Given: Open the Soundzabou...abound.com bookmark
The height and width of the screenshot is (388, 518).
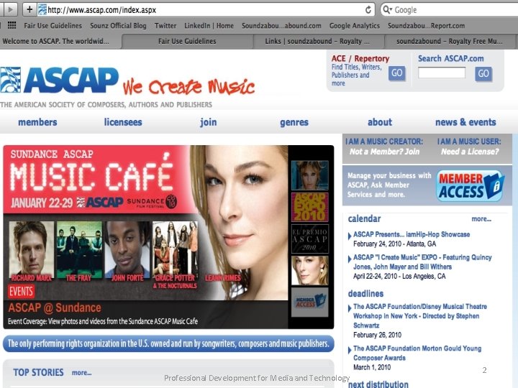Looking at the screenshot, I should pyautogui.click(x=281, y=25).
